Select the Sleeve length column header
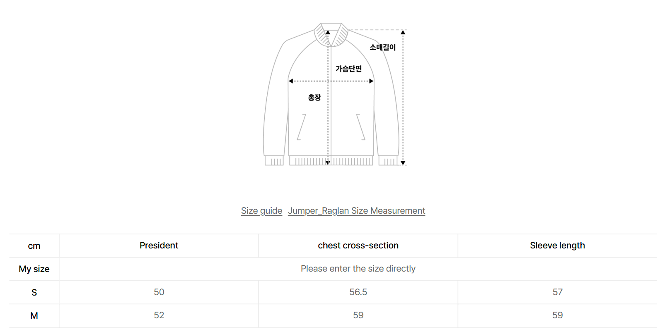Image resolution: width=667 pixels, height=334 pixels. 557,246
